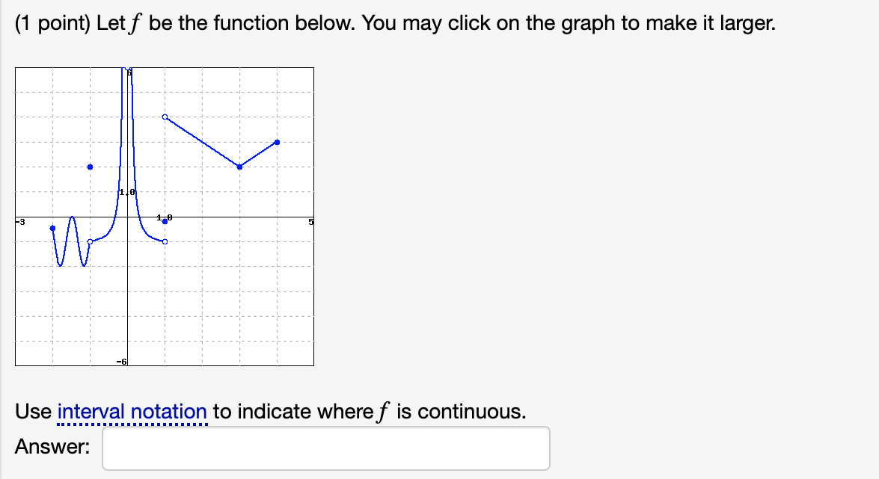Click the open circle ending the curve right of the y-axis
The width and height of the screenshot is (879, 479).
(165, 242)
